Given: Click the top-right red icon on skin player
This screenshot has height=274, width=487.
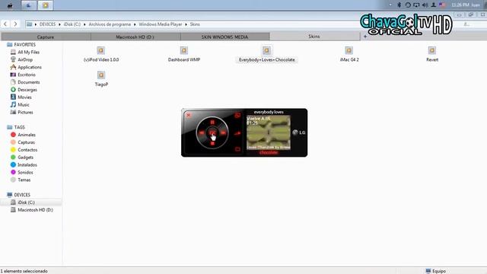Looking at the screenshot, I should (237, 115).
